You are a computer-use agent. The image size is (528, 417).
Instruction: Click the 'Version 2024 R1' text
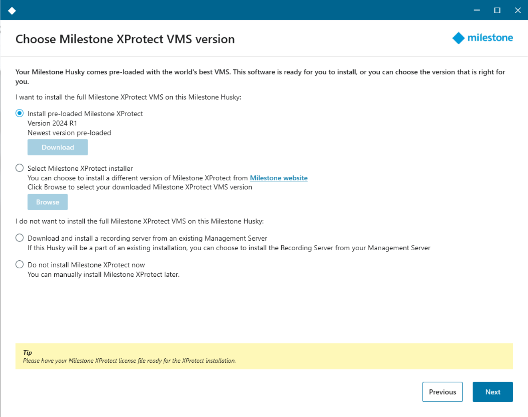pyautogui.click(x=52, y=123)
